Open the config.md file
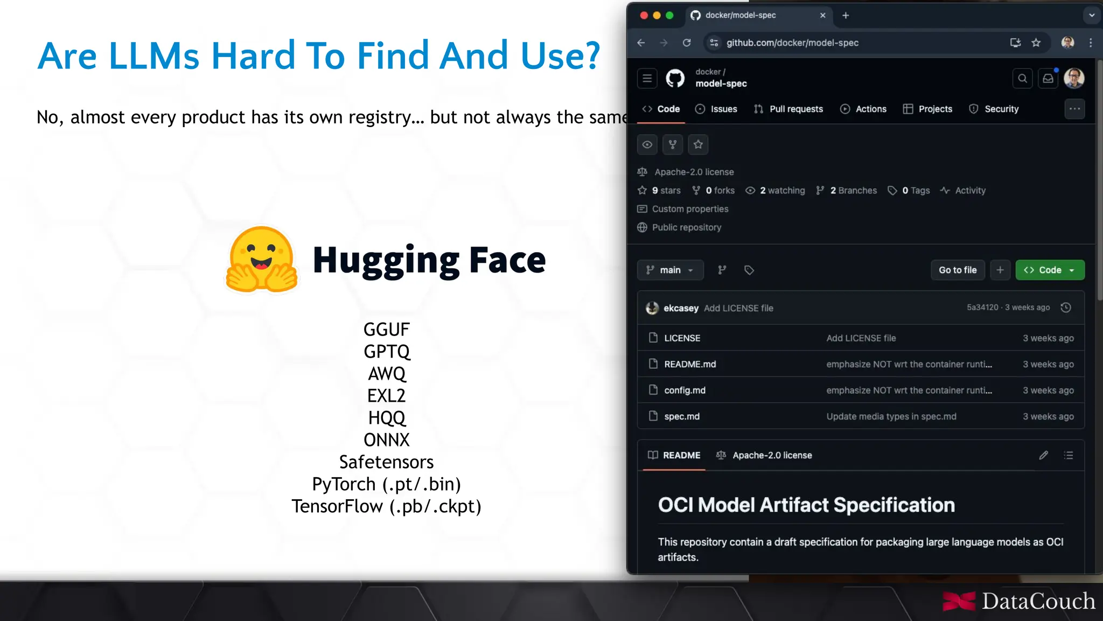1103x621 pixels. (685, 390)
